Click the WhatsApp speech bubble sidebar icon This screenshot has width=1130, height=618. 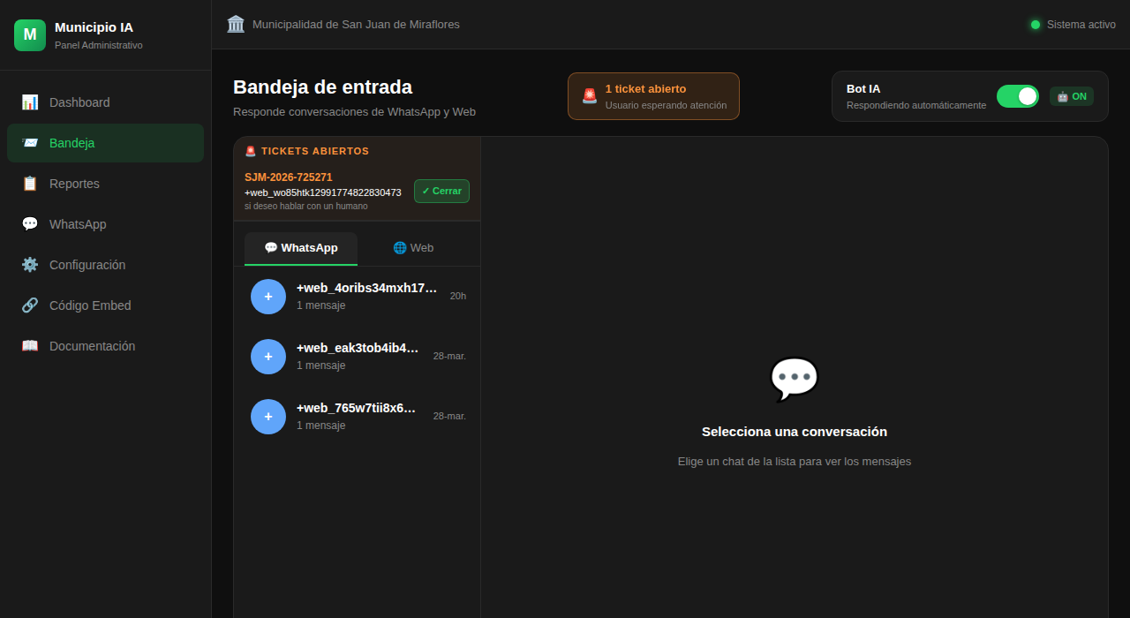pos(30,224)
